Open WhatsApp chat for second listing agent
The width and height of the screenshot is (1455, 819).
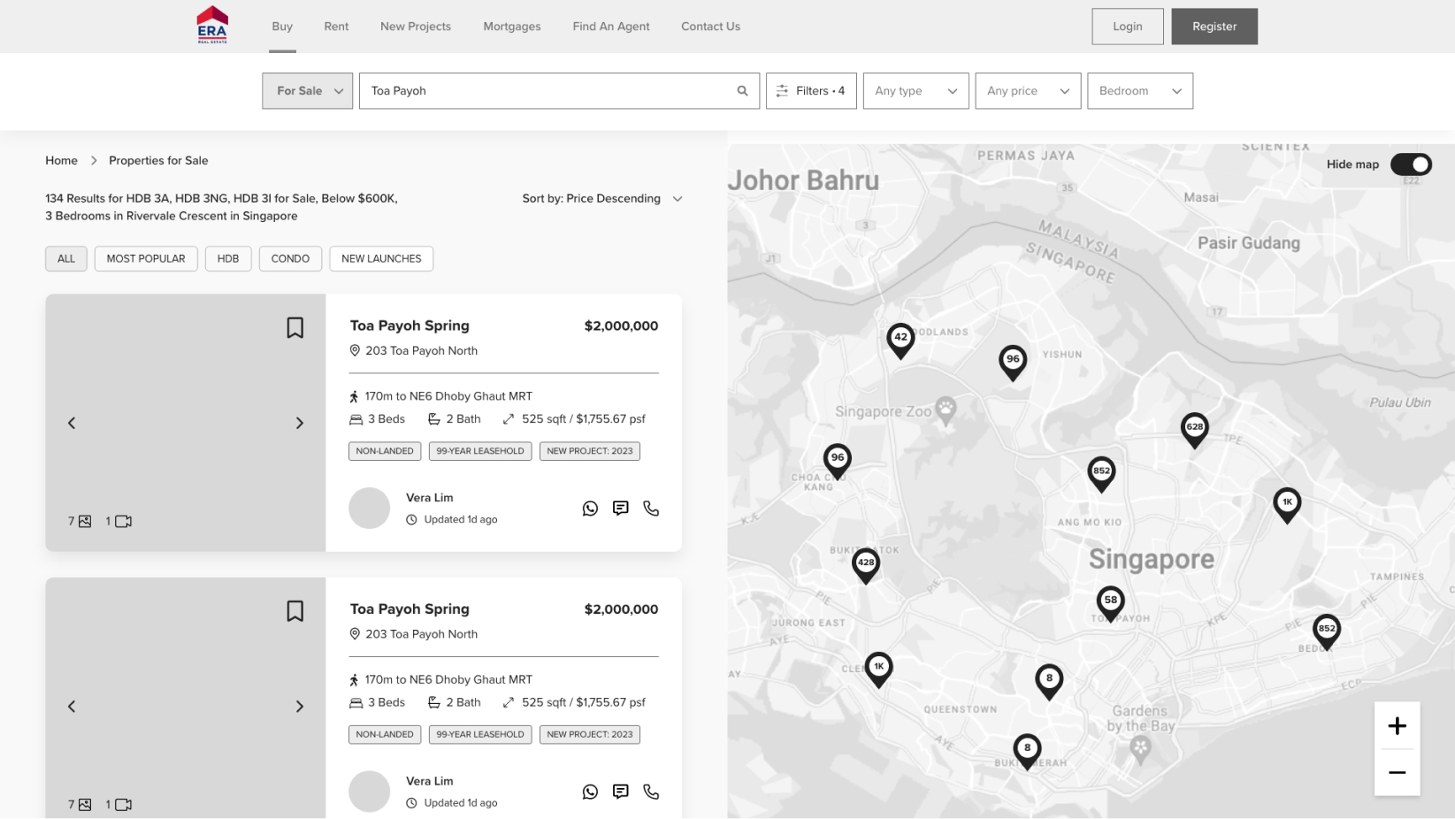click(590, 792)
